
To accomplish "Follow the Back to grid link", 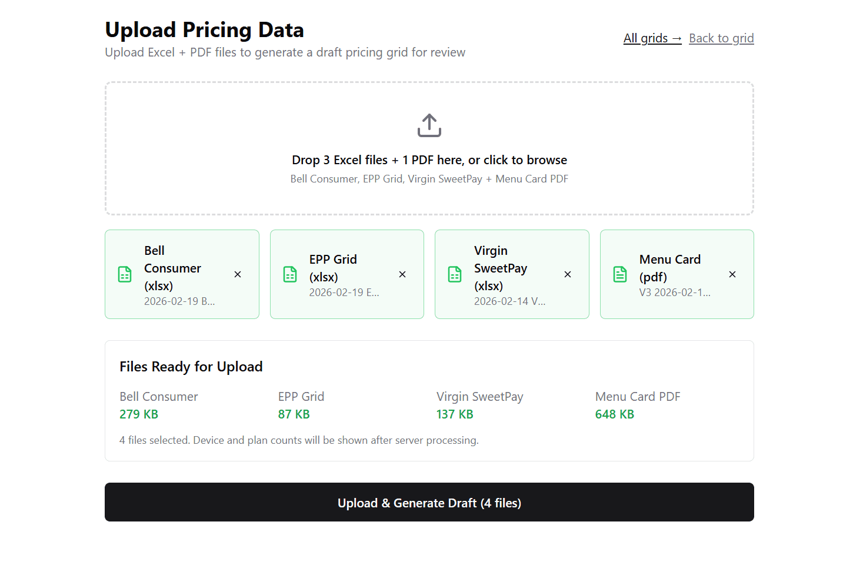I will [721, 38].
